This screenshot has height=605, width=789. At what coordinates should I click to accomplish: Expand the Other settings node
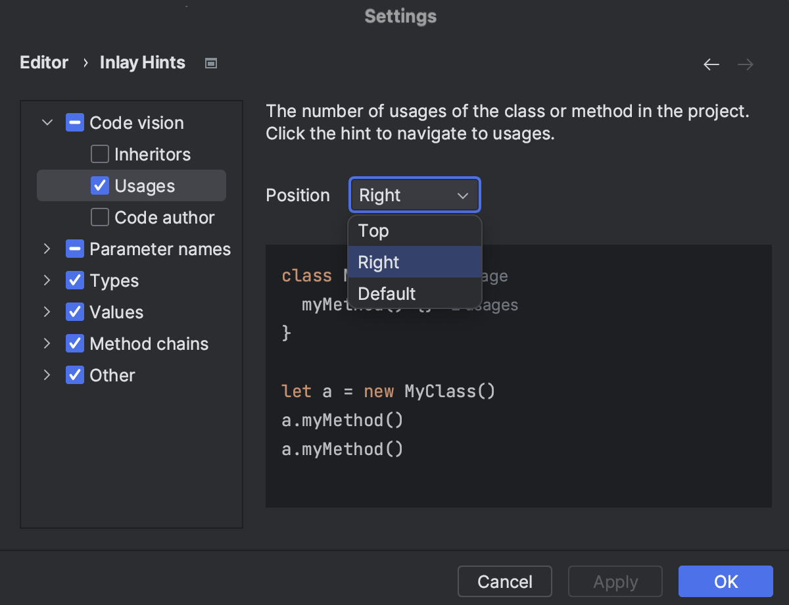[47, 375]
